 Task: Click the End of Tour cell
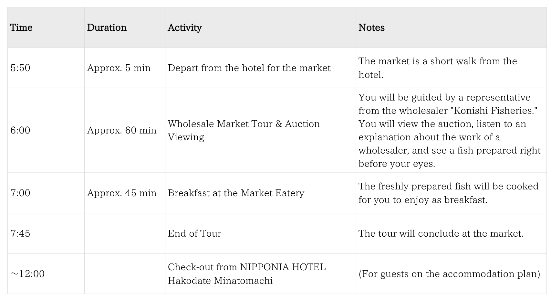point(194,233)
